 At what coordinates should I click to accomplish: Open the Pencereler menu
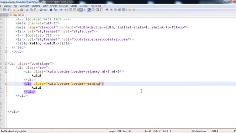(x=96, y=6)
